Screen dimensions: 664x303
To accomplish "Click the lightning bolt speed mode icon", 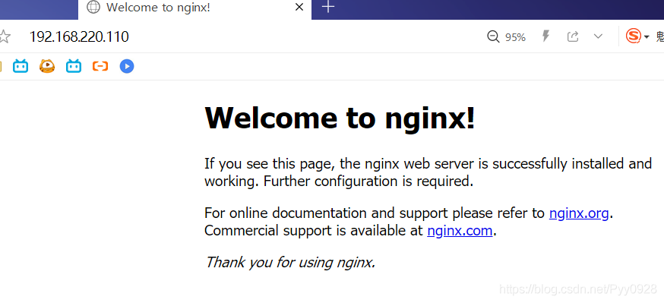I will tap(545, 36).
